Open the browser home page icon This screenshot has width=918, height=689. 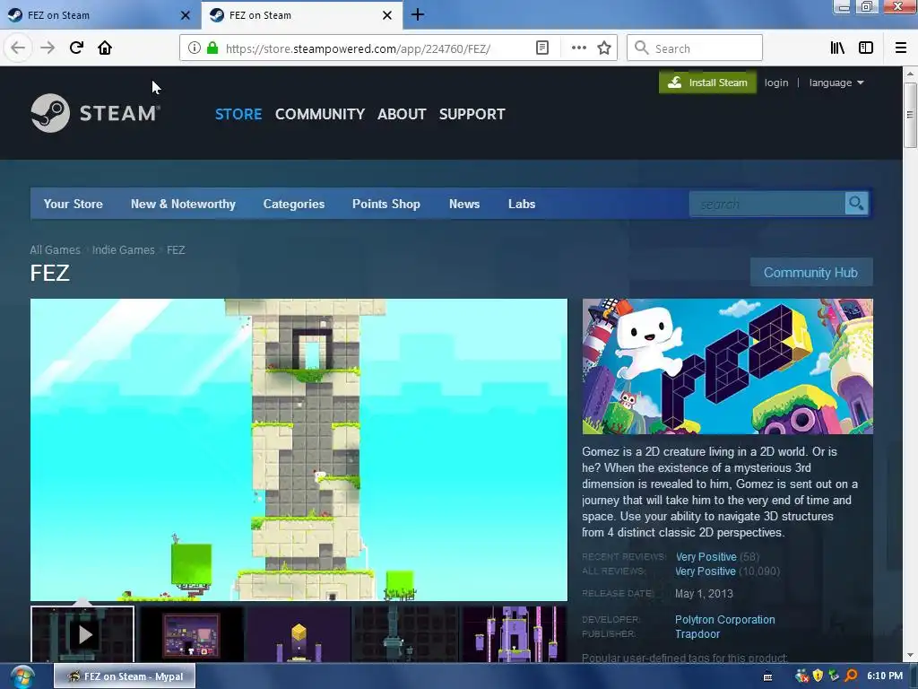[x=105, y=48]
